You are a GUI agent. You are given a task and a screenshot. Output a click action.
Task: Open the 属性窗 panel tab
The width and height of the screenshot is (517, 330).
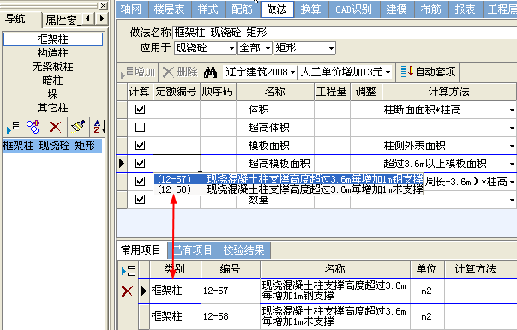click(x=62, y=21)
